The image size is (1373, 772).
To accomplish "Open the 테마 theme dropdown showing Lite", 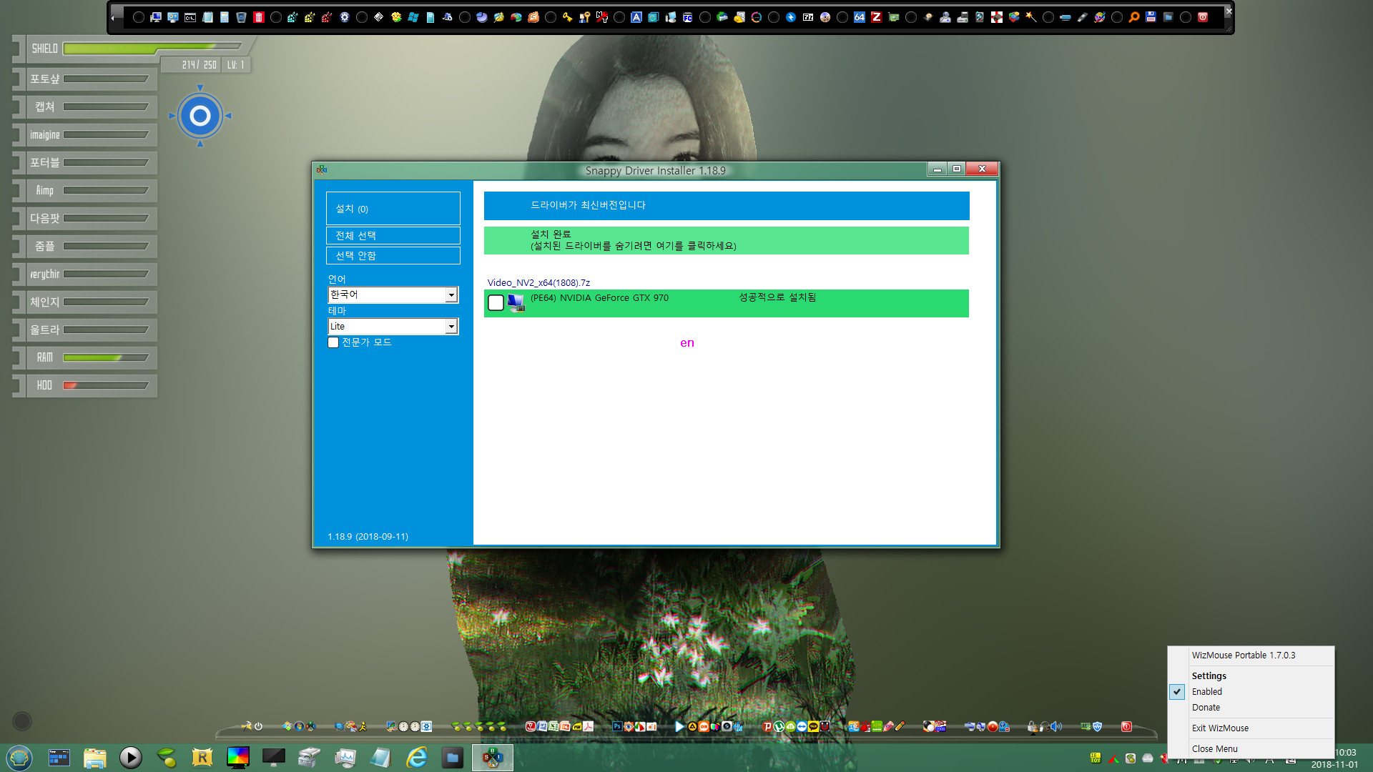I will tap(393, 326).
